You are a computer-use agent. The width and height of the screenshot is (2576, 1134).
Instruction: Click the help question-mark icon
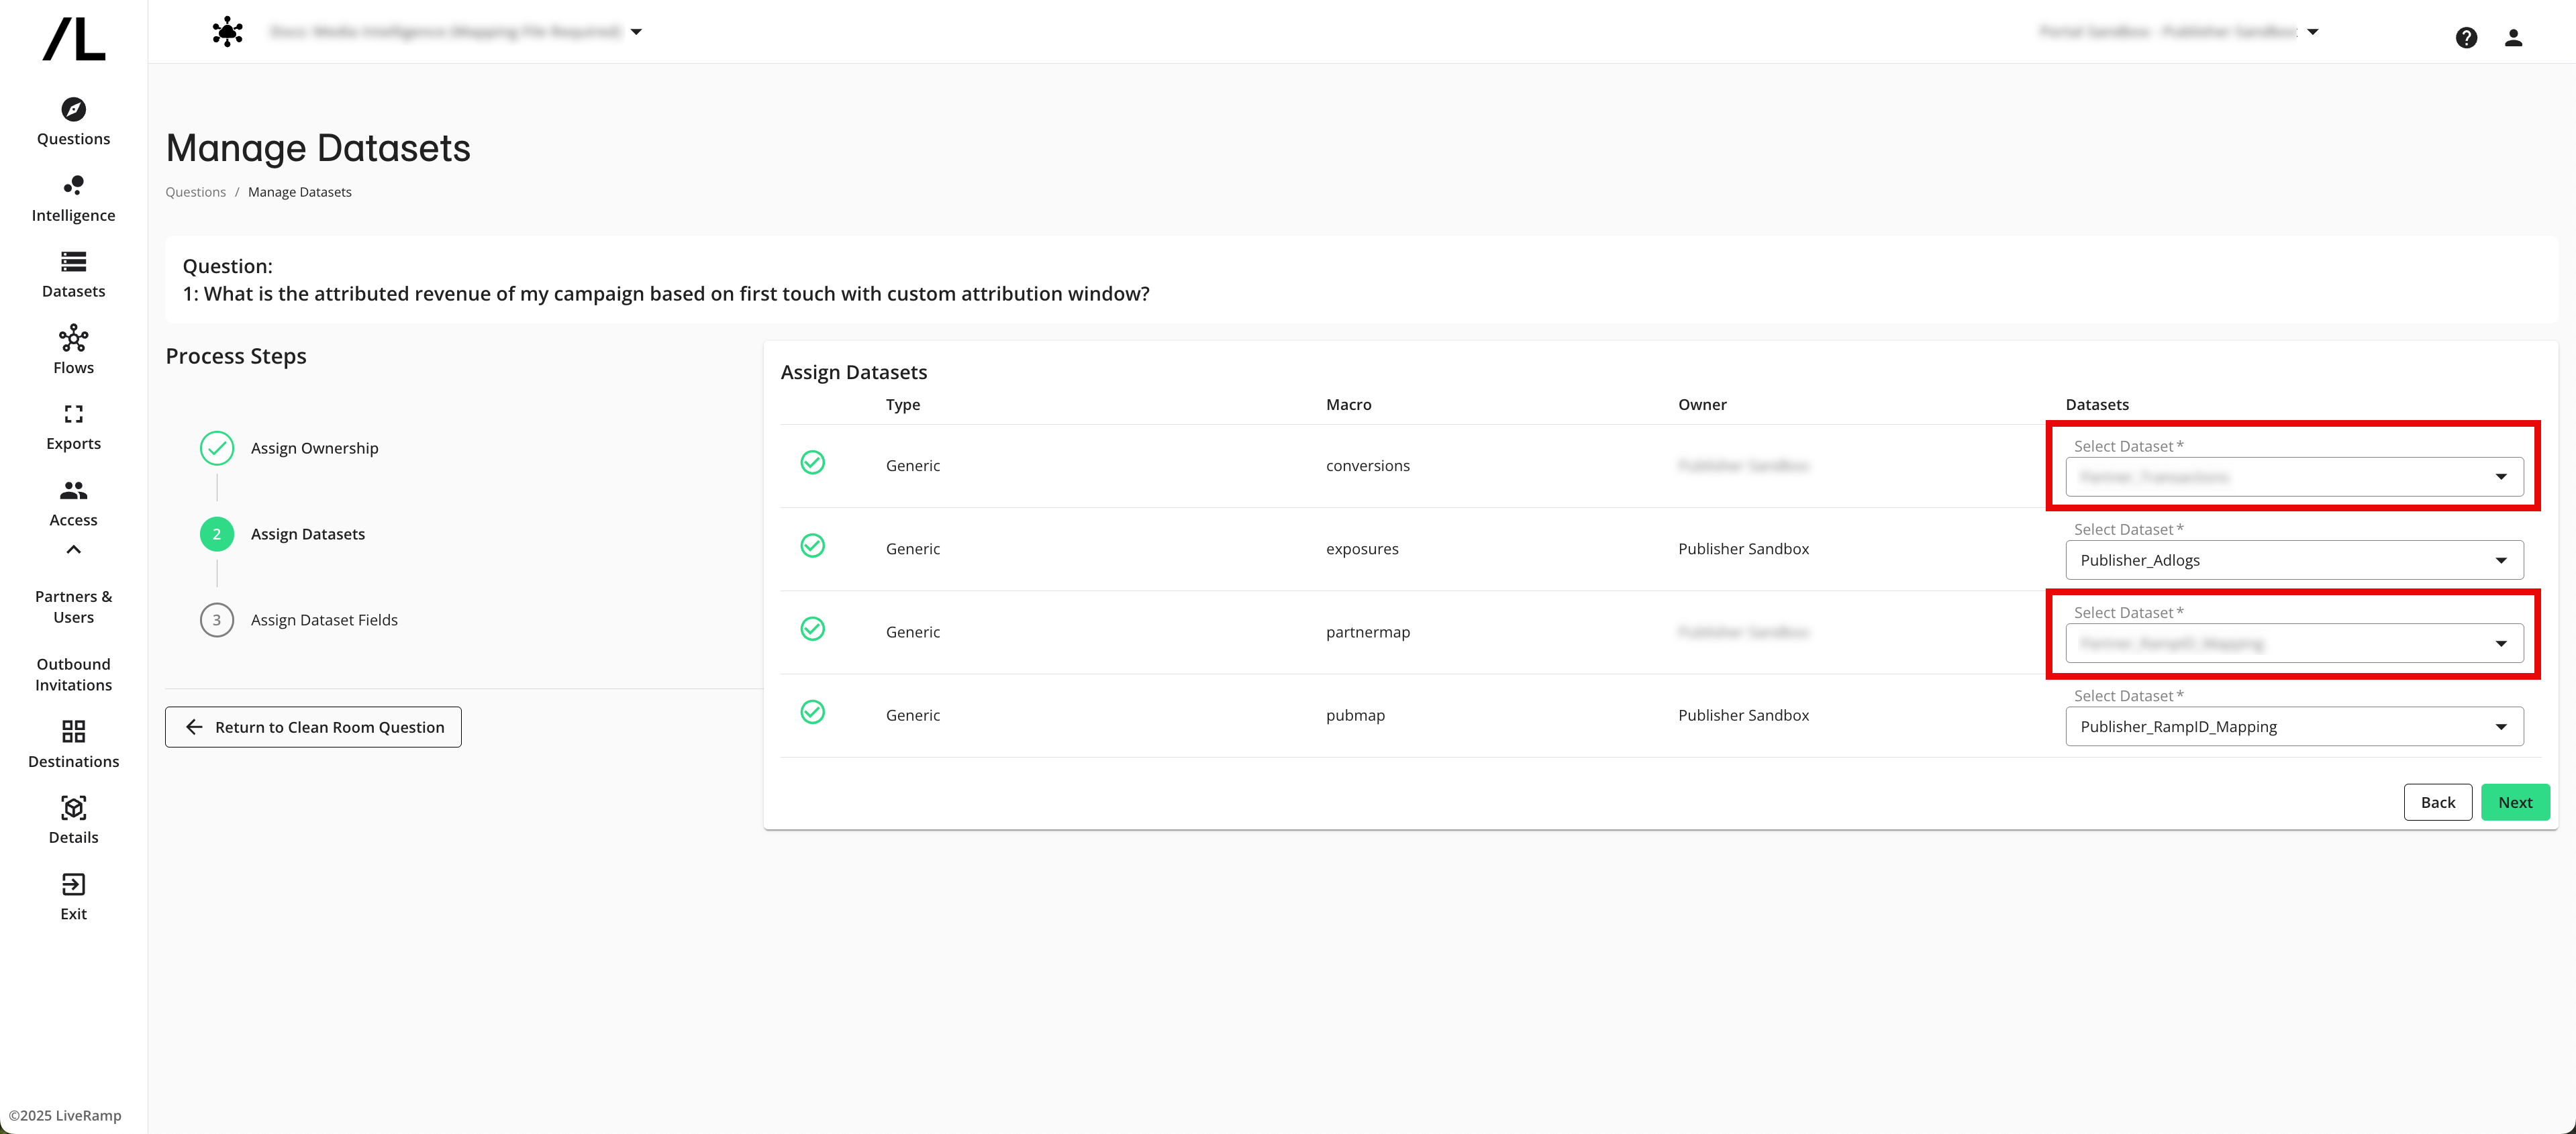(x=2467, y=37)
